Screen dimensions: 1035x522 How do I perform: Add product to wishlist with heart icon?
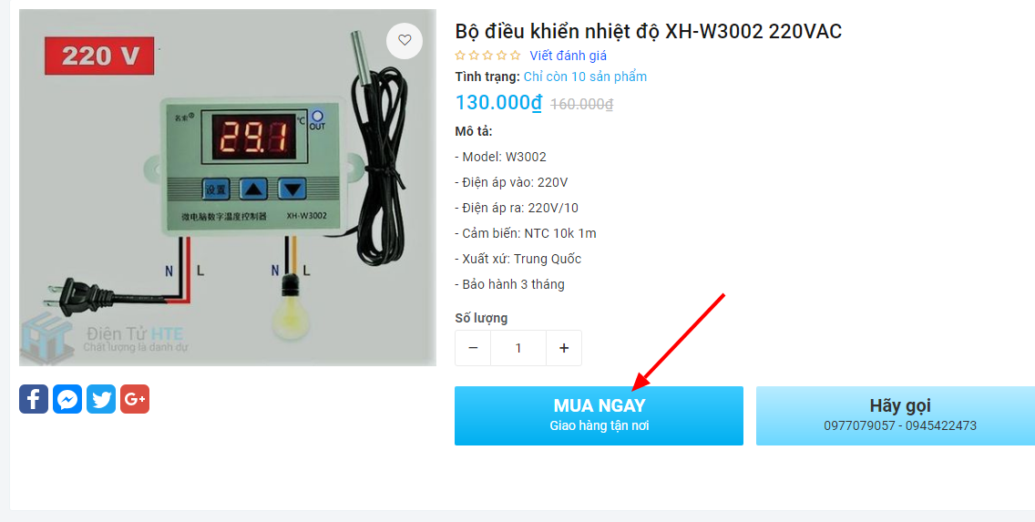tap(405, 40)
